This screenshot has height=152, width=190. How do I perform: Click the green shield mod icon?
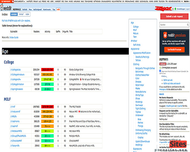click(175, 9)
